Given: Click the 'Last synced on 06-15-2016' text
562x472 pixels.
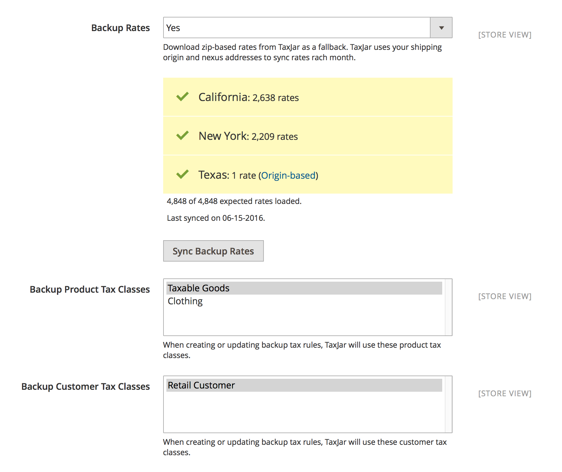Looking at the screenshot, I should pos(216,218).
